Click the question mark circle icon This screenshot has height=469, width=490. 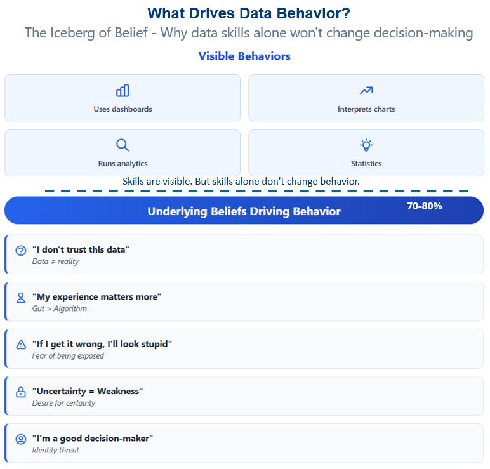coord(21,251)
